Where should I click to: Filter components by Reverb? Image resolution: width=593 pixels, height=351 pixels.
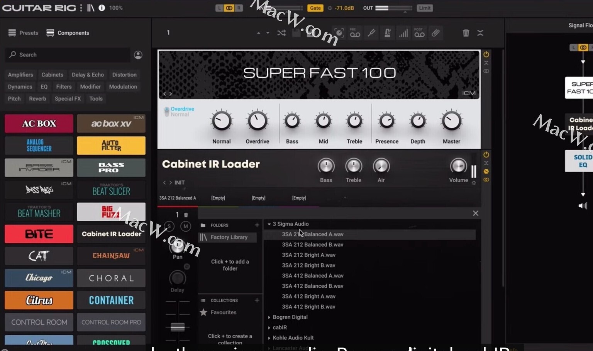coord(37,98)
